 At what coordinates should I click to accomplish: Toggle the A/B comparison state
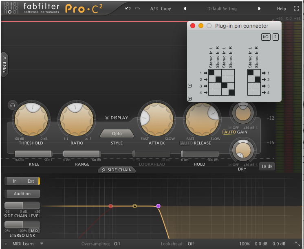[x=154, y=9]
